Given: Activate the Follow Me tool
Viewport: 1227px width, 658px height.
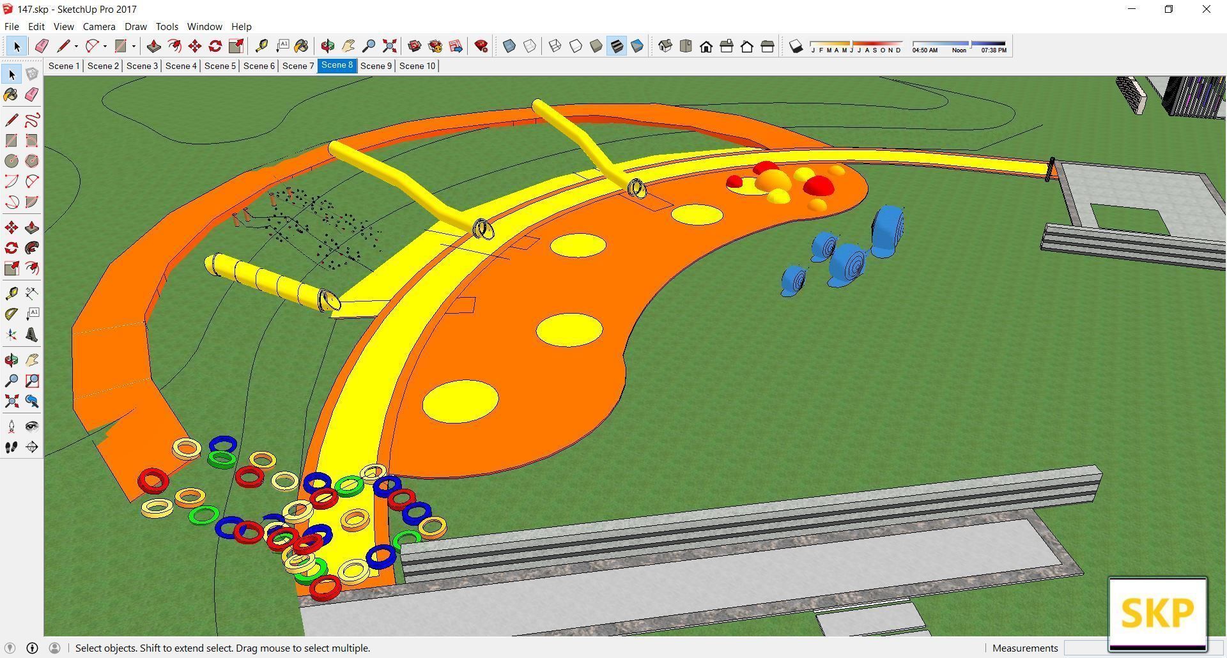Looking at the screenshot, I should coord(32,248).
